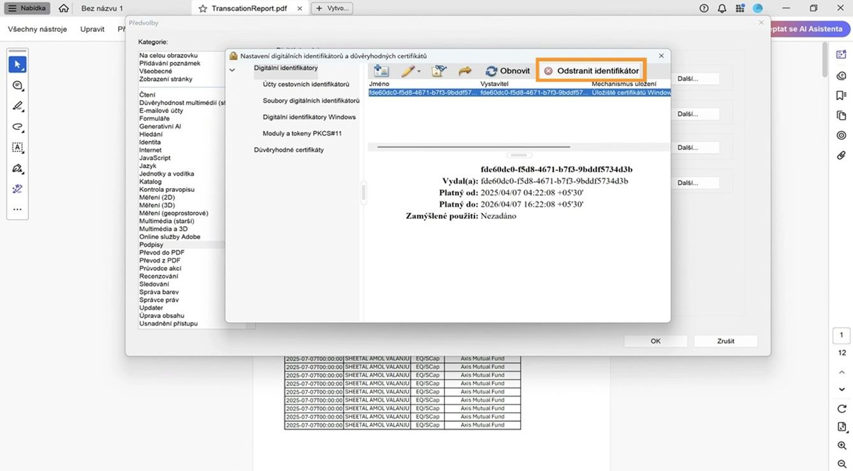Click the more tools ellipsis icon
The image size is (853, 471).
point(17,208)
